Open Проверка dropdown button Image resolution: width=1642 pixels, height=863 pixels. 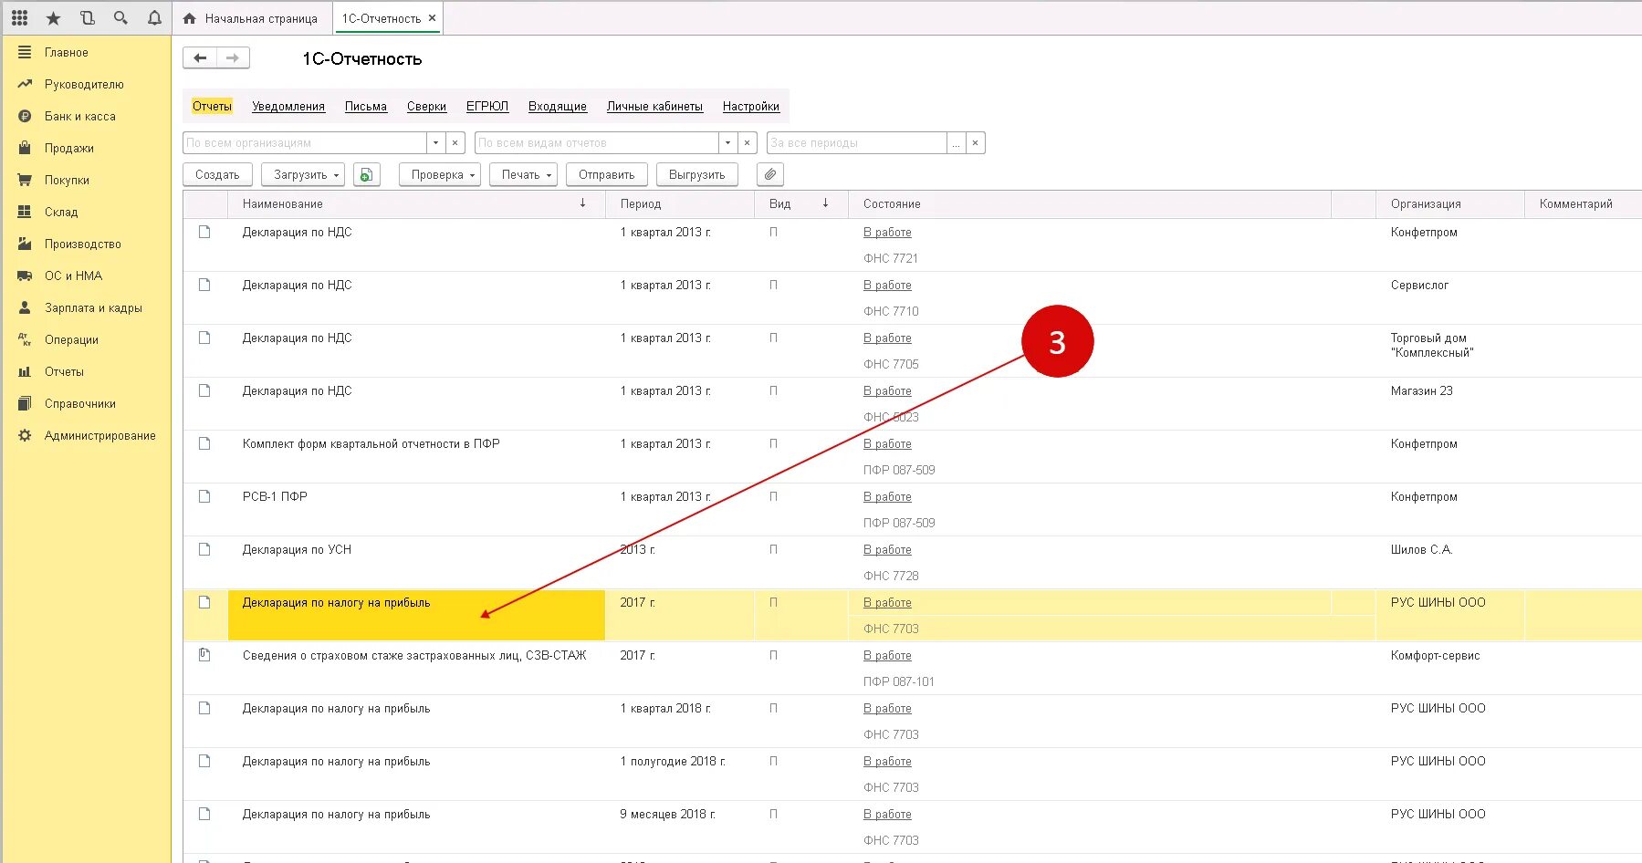[440, 174]
